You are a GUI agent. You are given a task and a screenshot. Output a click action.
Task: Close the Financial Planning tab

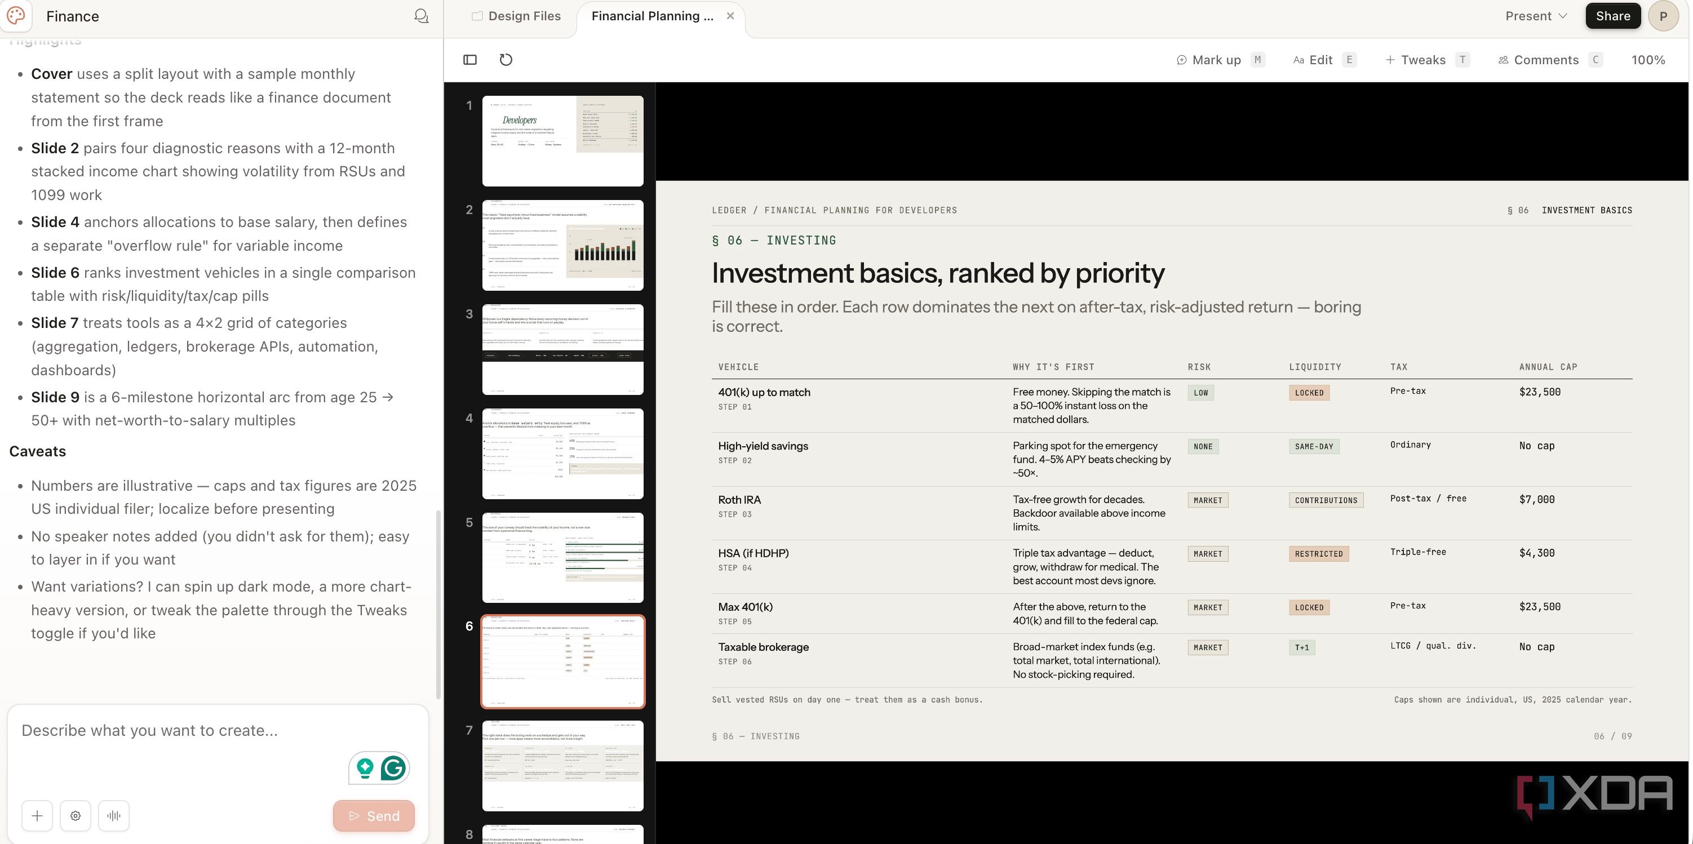click(730, 16)
